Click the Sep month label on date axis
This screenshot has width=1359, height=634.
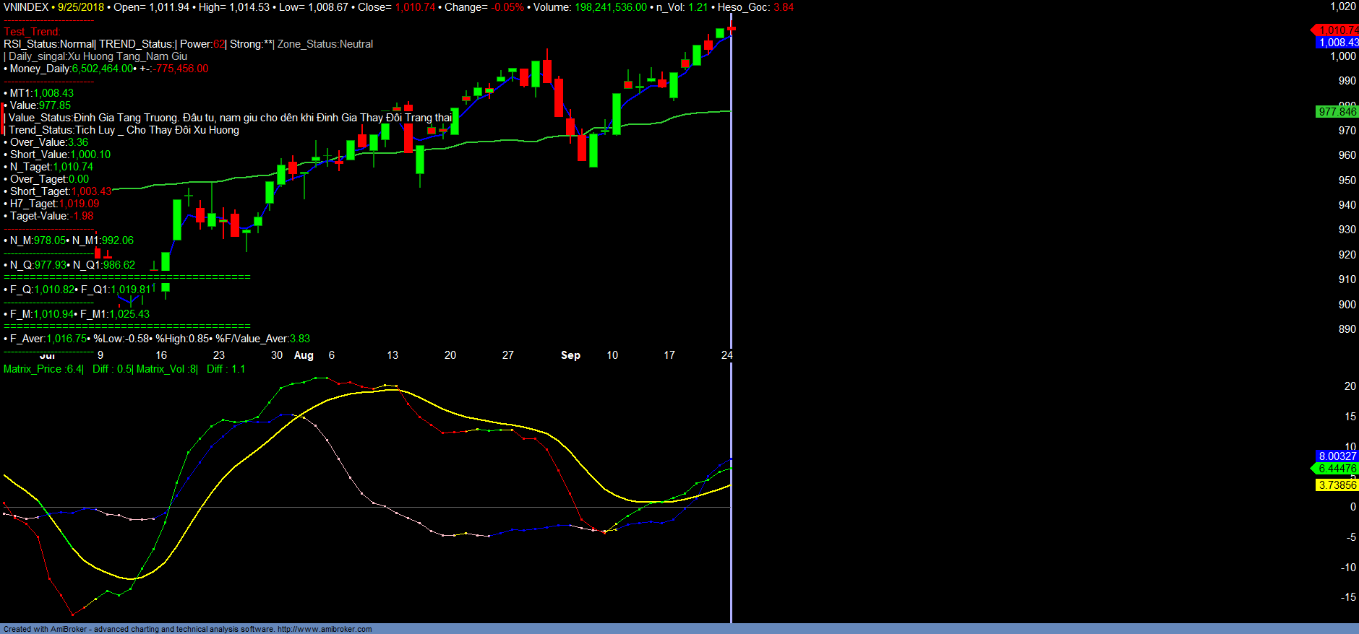tap(570, 355)
